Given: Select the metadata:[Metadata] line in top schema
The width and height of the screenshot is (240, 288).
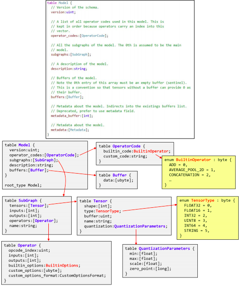Looking at the screenshot, I should point(70,130).
